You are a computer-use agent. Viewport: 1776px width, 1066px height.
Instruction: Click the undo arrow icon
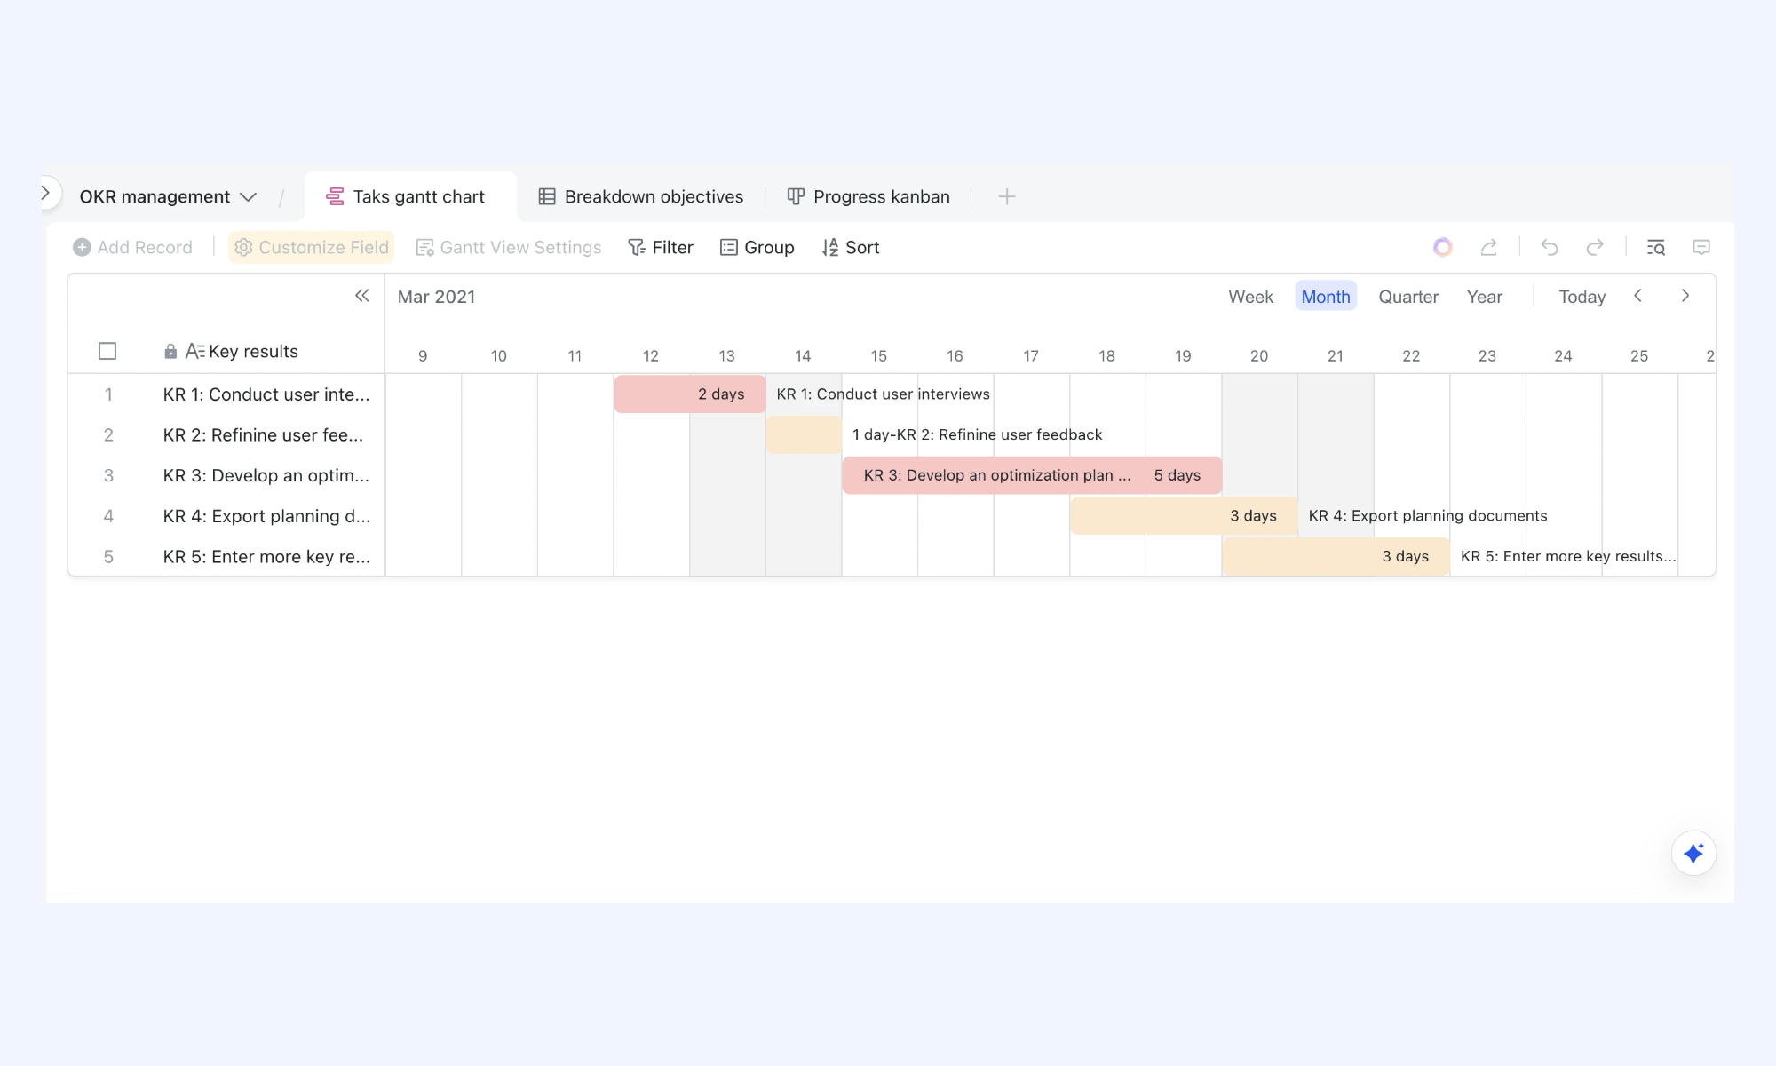click(1550, 248)
